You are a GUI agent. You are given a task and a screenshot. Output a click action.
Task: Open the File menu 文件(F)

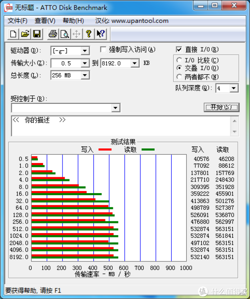tap(17, 20)
